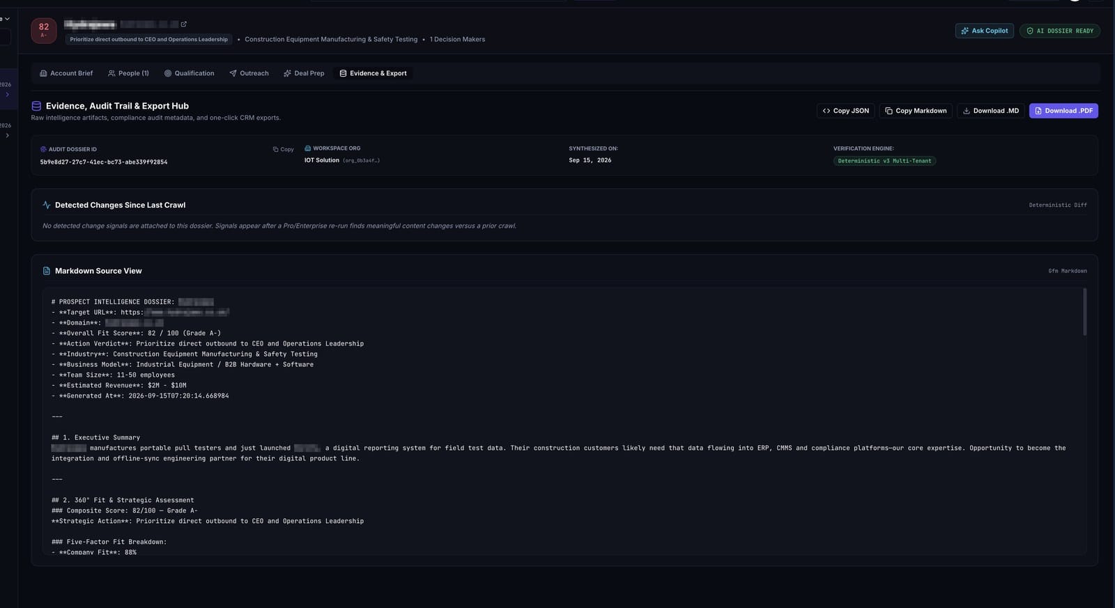This screenshot has width=1115, height=608.
Task: Click the document icon beside Markdown Source View
Action: 47,271
